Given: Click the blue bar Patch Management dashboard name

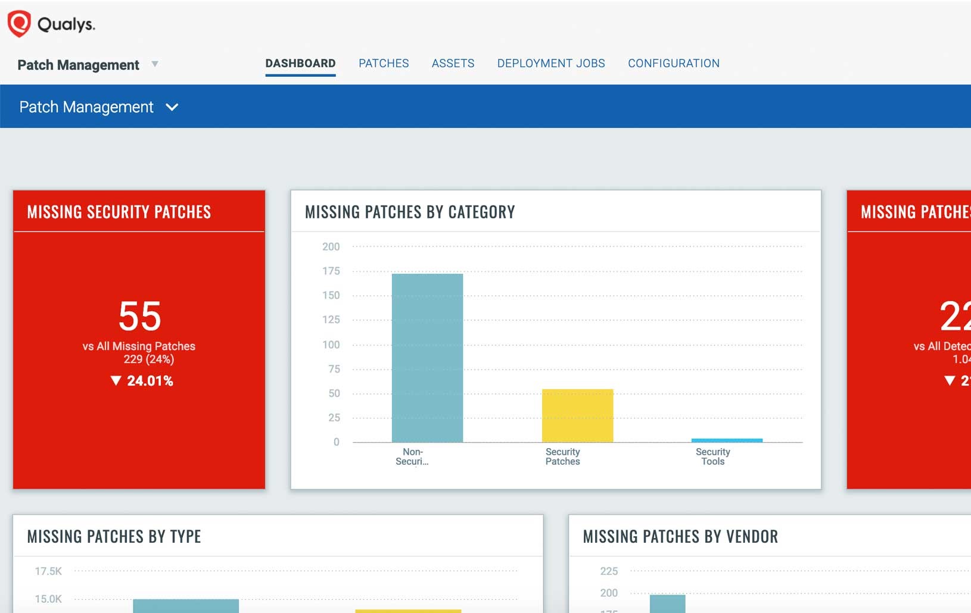Looking at the screenshot, I should coord(86,107).
